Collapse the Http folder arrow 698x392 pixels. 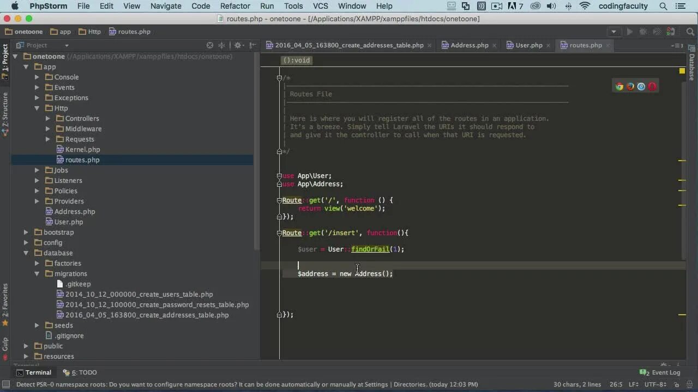click(x=37, y=108)
